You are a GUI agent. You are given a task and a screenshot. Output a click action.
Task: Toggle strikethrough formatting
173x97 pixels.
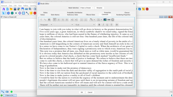[111, 25]
